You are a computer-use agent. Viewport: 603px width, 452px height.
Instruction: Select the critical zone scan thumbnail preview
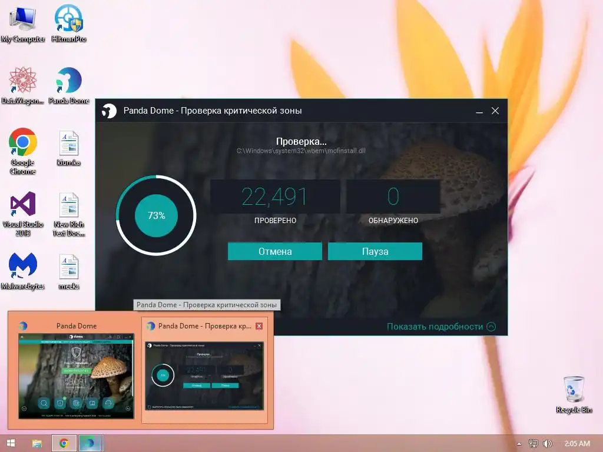coord(204,376)
